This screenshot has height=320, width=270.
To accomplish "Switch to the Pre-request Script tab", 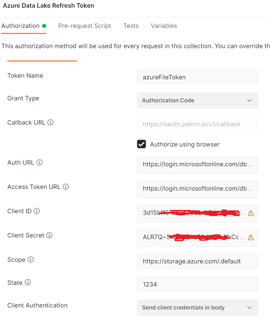I will pyautogui.click(x=85, y=26).
